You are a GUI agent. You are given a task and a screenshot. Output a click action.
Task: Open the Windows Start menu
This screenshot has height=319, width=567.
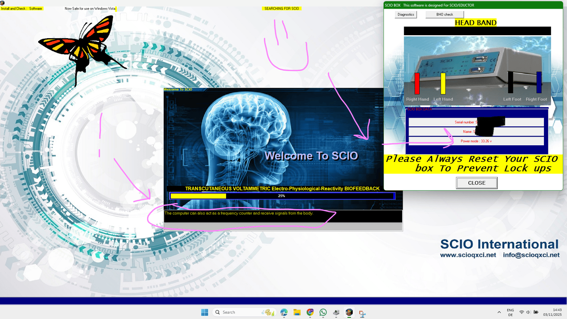click(204, 312)
